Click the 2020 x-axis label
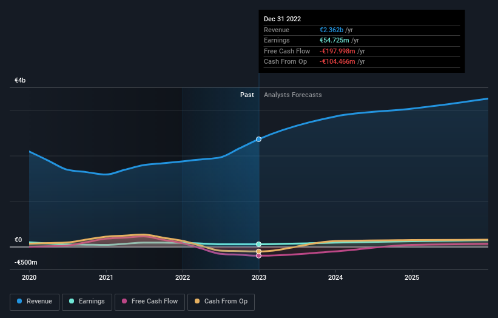Screen dimensions: 498x318 (x=29, y=278)
